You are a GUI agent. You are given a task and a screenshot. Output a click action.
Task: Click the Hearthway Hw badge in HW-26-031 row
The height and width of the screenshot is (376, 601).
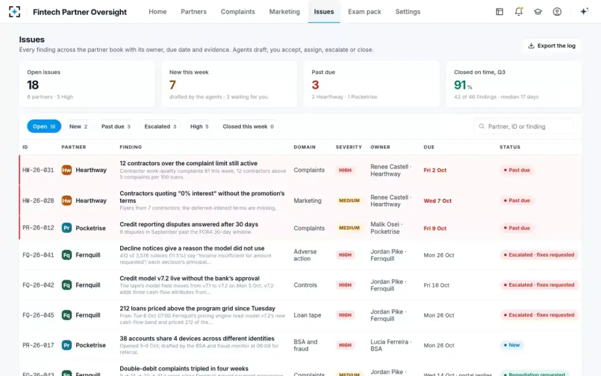pyautogui.click(x=67, y=170)
